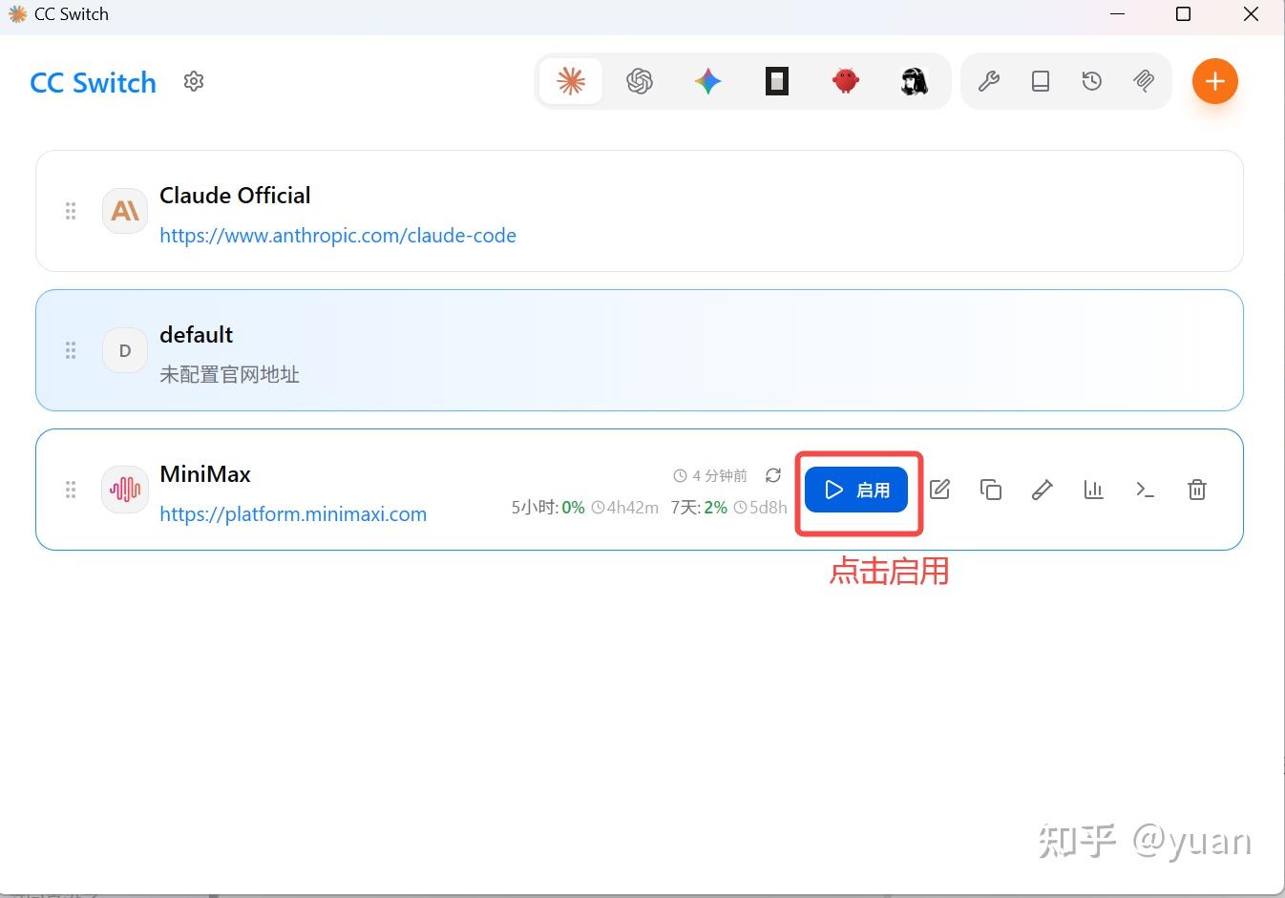This screenshot has height=898, width=1285.
Task: Open MiniMax usage chart icon
Action: (x=1094, y=490)
